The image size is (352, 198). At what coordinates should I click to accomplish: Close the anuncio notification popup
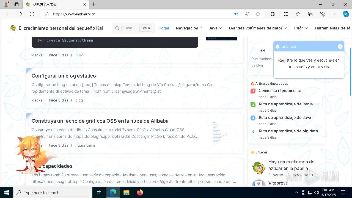(x=340, y=46)
